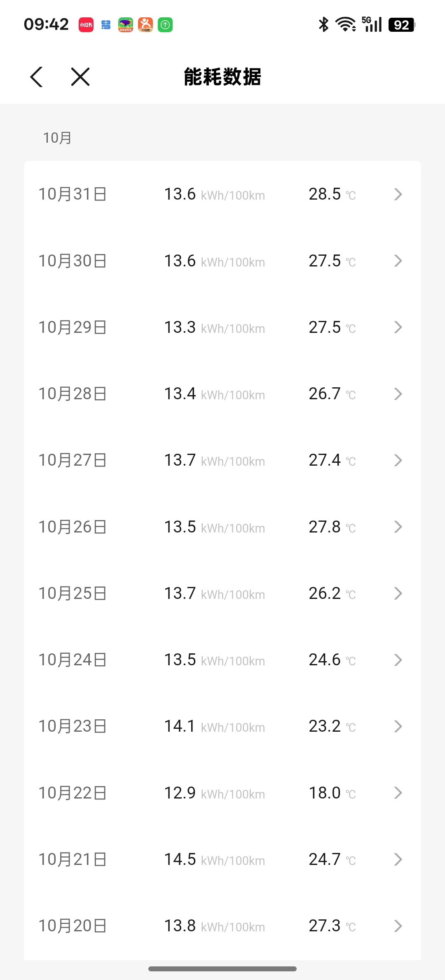Image resolution: width=445 pixels, height=980 pixels.
Task: Expand details chevron for 10月28日
Action: point(398,394)
